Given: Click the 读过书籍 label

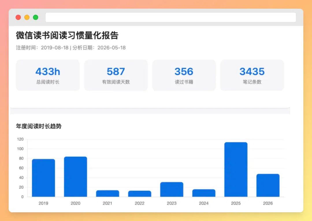Looking at the screenshot, I should pos(184,82).
